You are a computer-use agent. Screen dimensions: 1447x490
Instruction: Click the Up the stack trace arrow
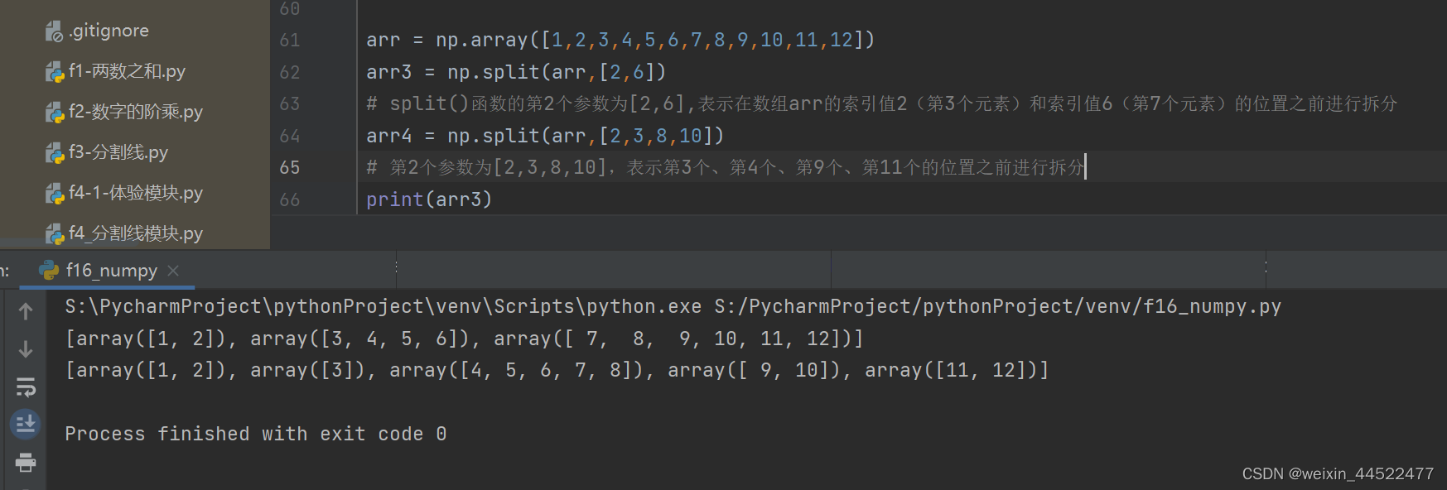26,311
